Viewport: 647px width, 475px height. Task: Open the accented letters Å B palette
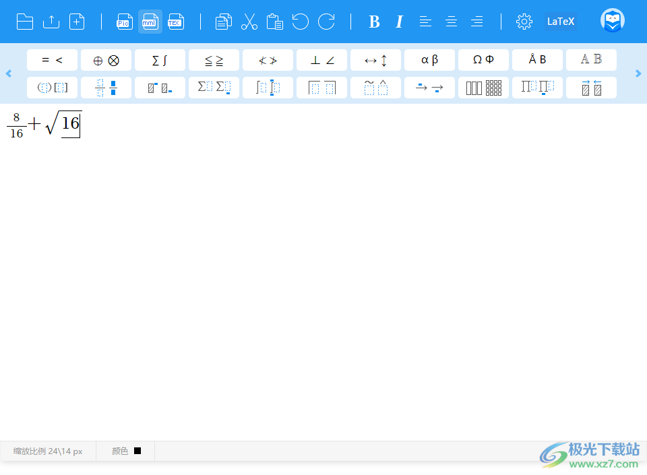537,60
